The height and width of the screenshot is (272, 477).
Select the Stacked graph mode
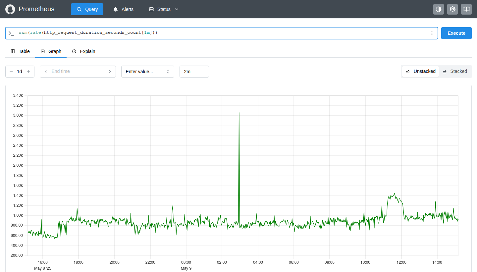455,71
